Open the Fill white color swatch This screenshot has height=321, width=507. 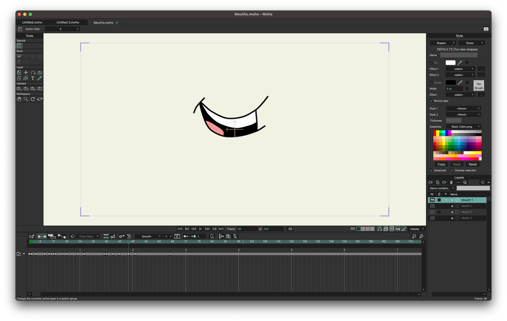pyautogui.click(x=450, y=63)
